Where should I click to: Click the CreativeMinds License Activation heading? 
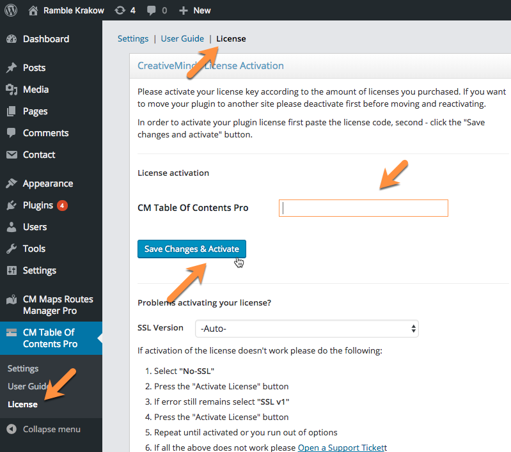tap(210, 66)
